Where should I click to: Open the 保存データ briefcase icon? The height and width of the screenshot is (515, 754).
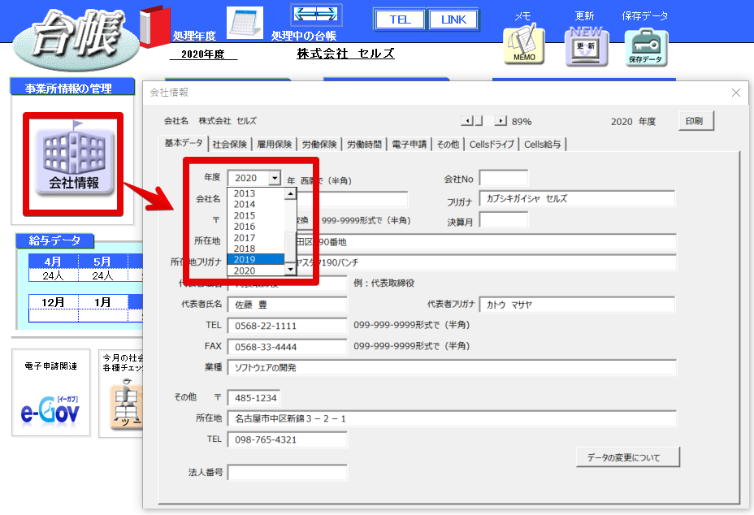(646, 46)
